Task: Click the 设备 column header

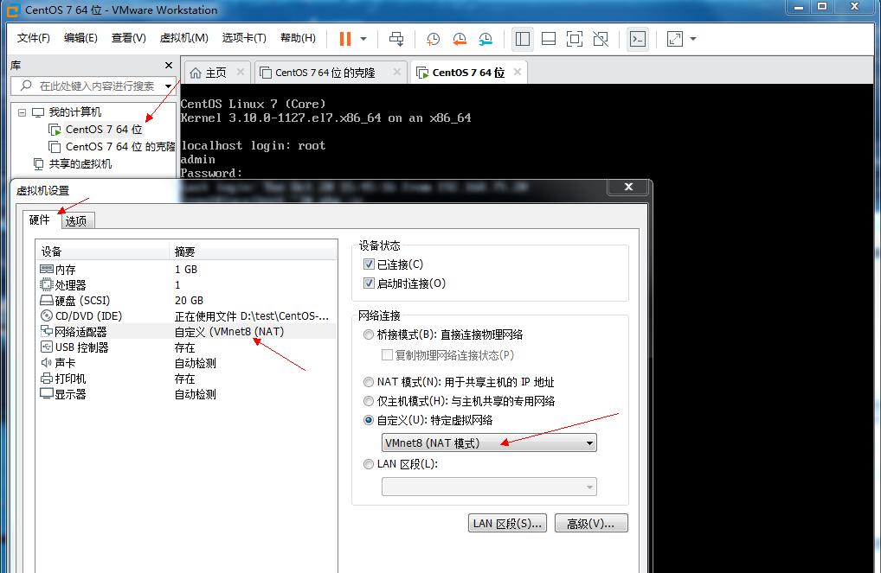Action: tap(103, 251)
